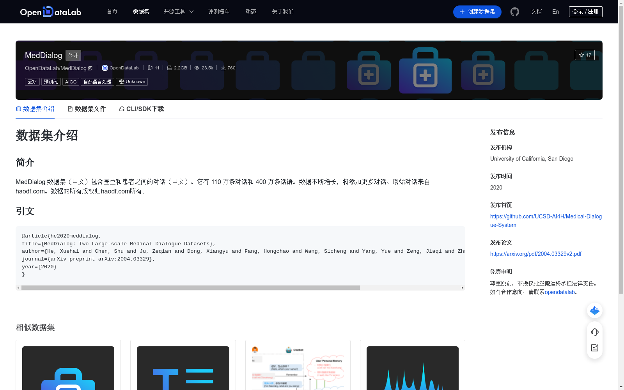
Task: Click the page vertical scrollbar
Action: (621, 150)
